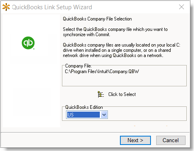Viewport: 194px width, 151px height.
Task: Expand the QuickBooks Edition dropdown arrow
Action: 104,115
